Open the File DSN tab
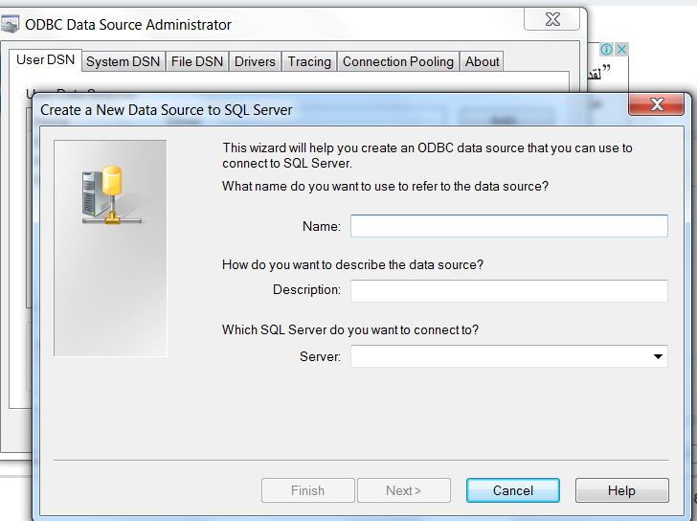This screenshot has height=521, width=697. click(197, 61)
